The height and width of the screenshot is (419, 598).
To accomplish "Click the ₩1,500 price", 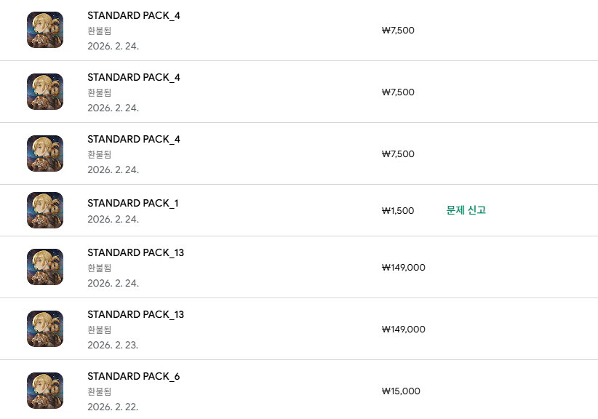I will click(398, 211).
